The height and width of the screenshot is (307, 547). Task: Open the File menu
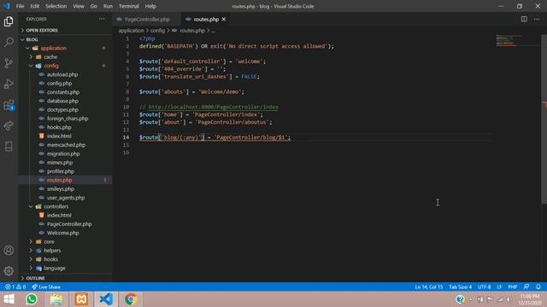tap(21, 6)
